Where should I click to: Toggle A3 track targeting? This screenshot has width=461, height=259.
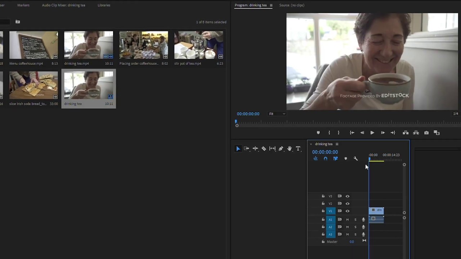(x=330, y=234)
